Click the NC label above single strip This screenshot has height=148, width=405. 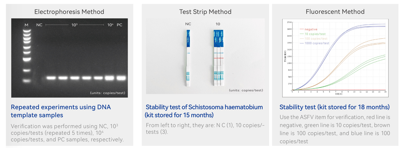188,24
